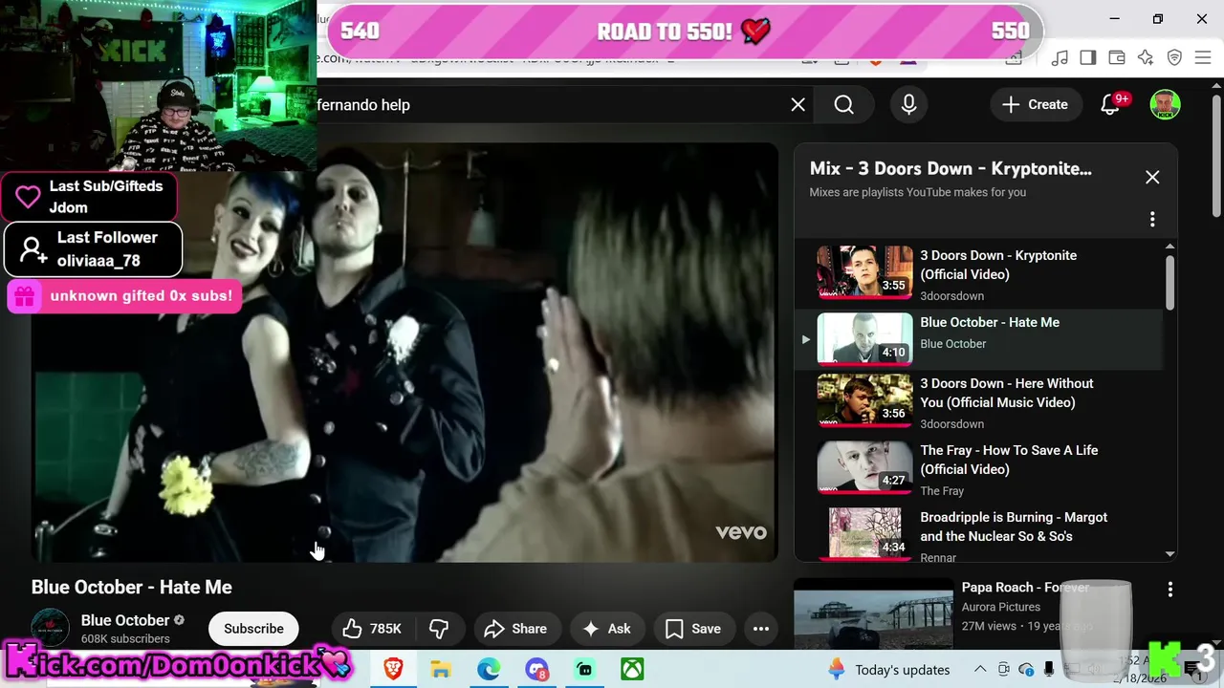Select Blue October Hate Me playlist thumbnail
Image resolution: width=1224 pixels, height=688 pixels.
[864, 338]
